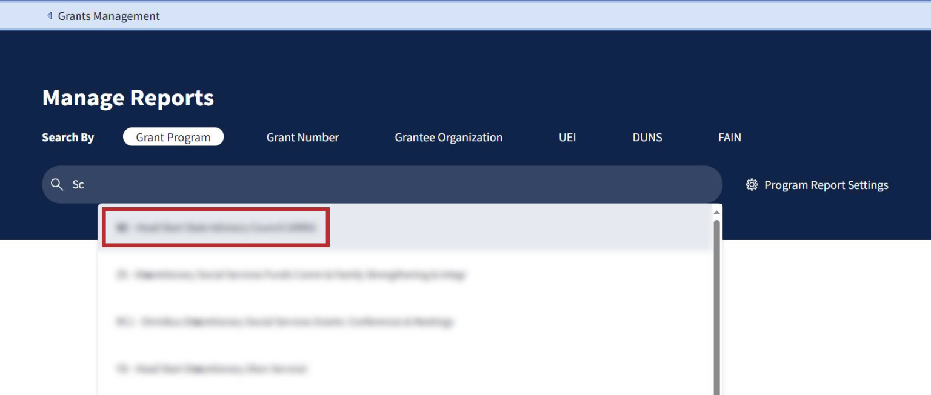This screenshot has height=395, width=931.
Task: Select the highlighted first suggestion in the dropdown
Action: point(216,228)
